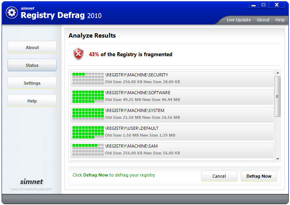Select the \REGISTRY\MACHINE\SYSTEM row
The width and height of the screenshot is (290, 205).
(172, 114)
